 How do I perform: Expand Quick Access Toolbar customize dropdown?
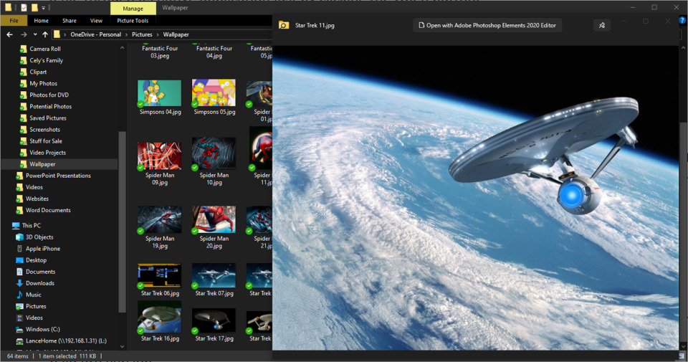[x=44, y=8]
